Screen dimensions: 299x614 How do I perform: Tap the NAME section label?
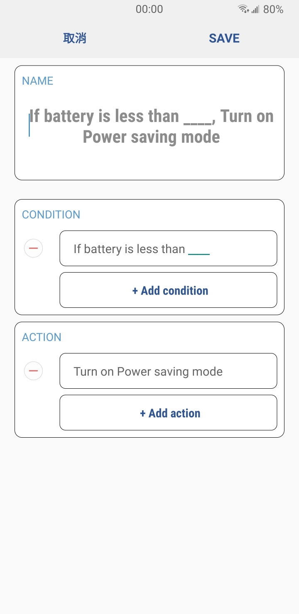click(38, 81)
